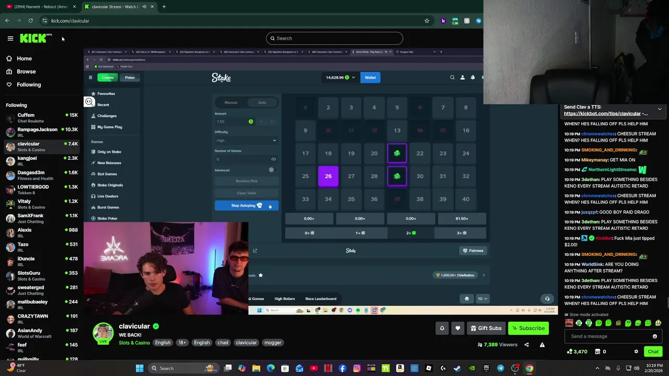Click username juzqzpf in chat
This screenshot has width=669, height=376.
(x=589, y=212)
